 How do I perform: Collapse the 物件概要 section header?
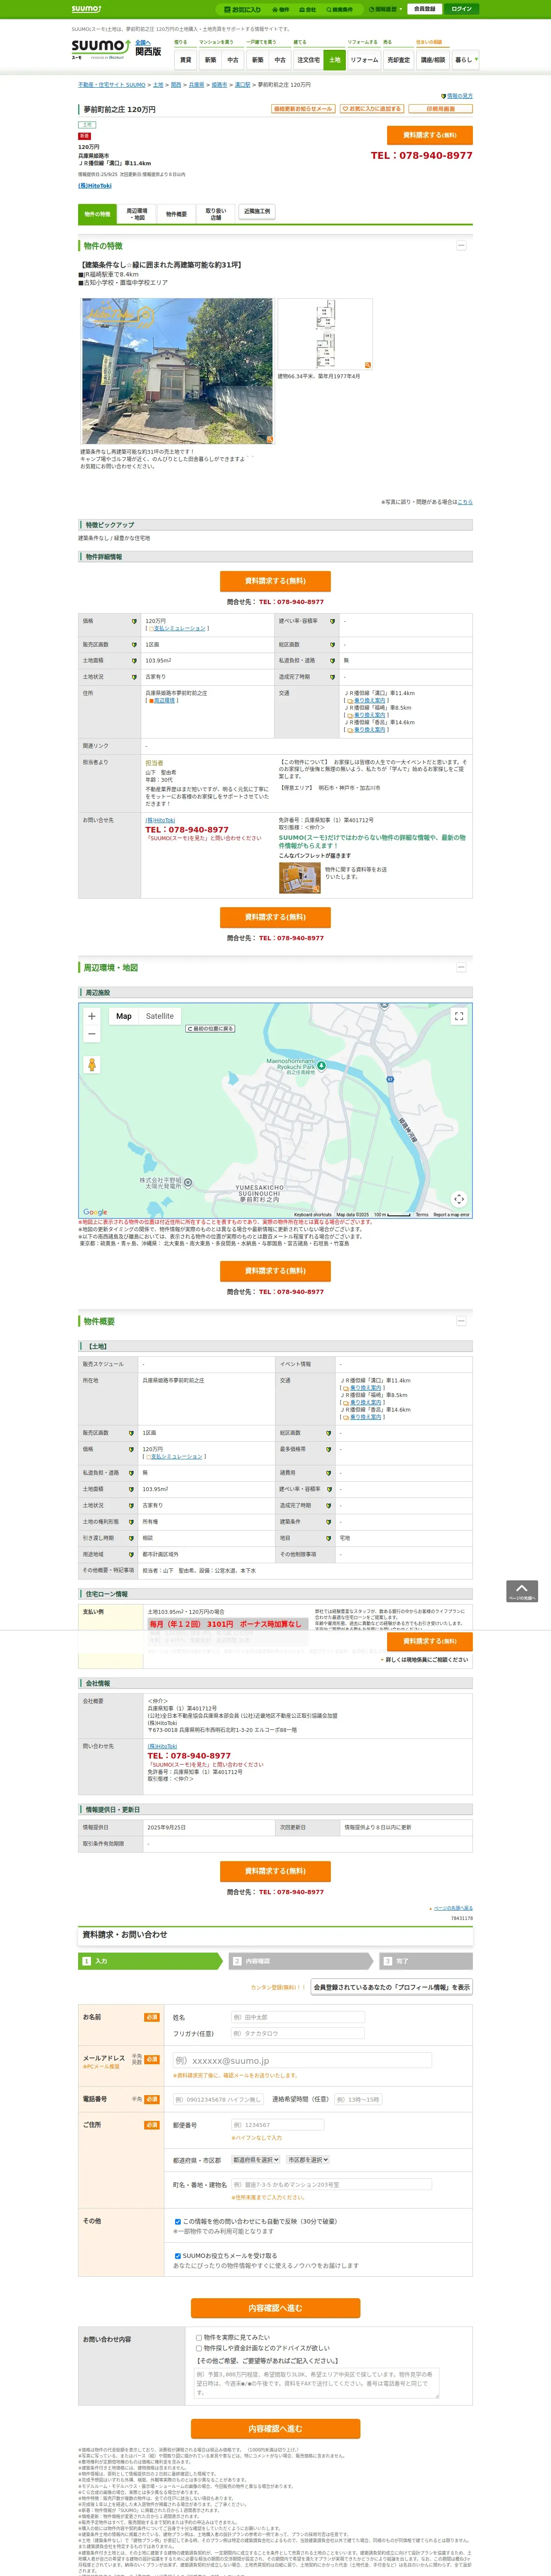click(x=461, y=1322)
